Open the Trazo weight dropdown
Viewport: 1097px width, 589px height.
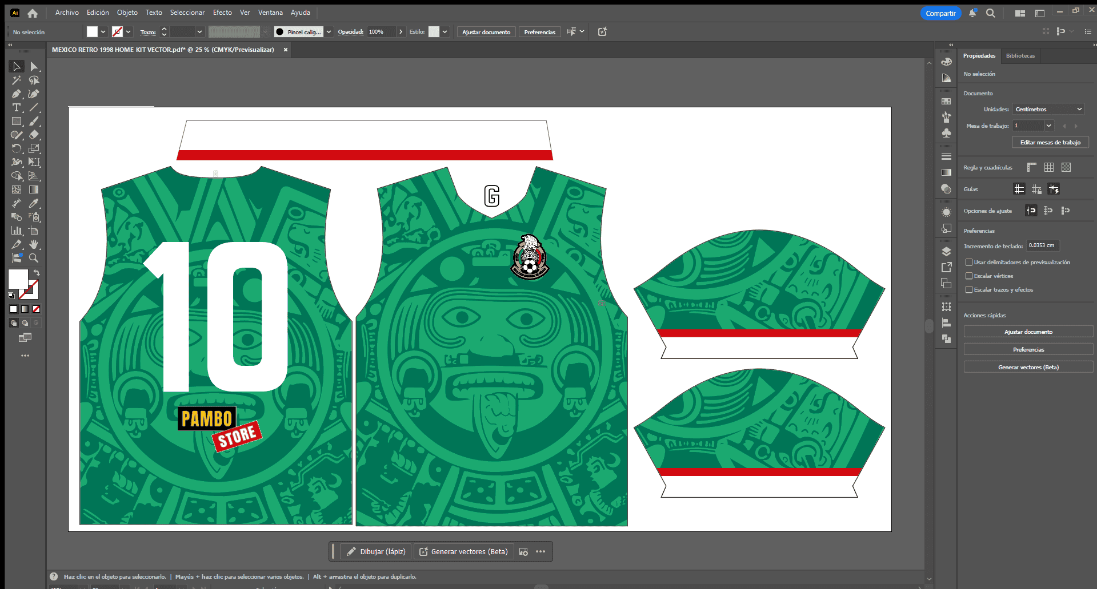199,32
